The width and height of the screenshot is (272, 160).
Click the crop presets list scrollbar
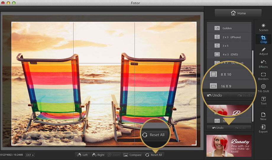click(x=252, y=86)
